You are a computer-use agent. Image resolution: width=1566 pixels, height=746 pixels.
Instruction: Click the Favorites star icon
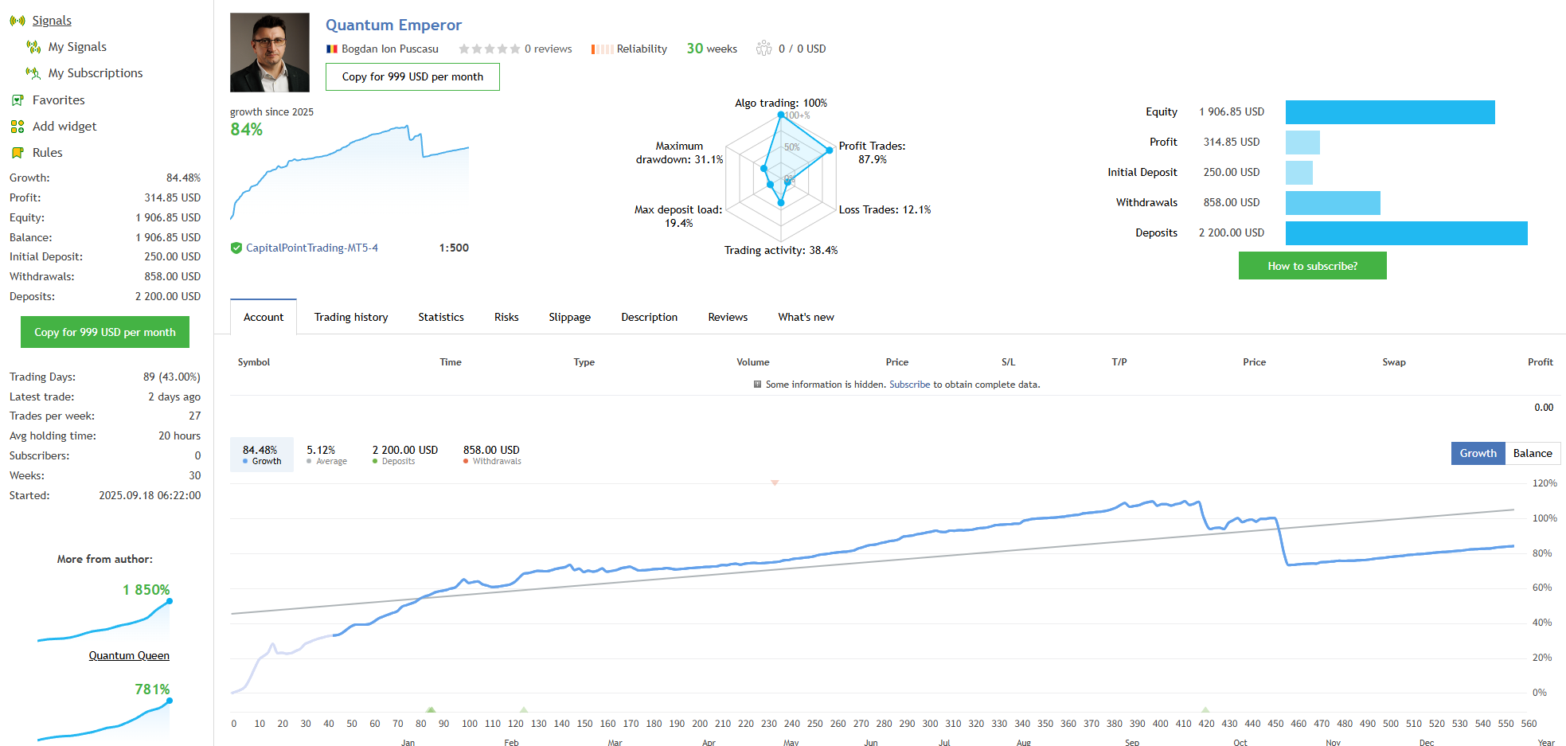tap(18, 100)
